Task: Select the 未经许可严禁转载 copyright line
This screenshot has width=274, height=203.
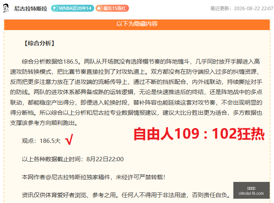Action: [93, 177]
